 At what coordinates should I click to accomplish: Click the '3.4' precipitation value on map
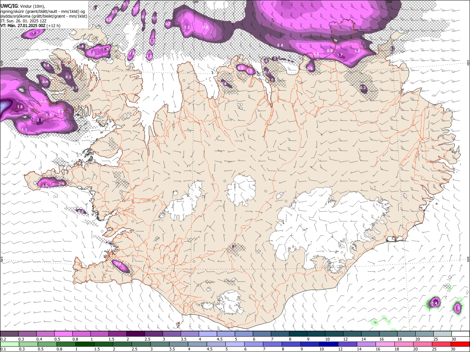[x=435, y=303]
